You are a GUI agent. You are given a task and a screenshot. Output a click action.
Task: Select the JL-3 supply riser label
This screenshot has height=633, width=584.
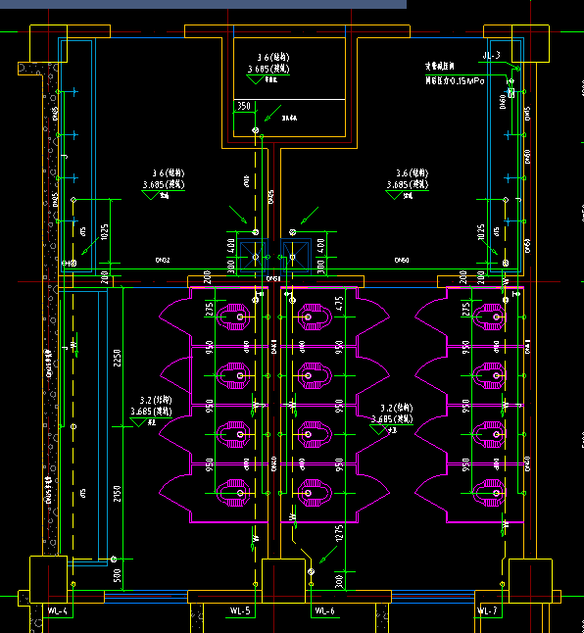point(491,55)
